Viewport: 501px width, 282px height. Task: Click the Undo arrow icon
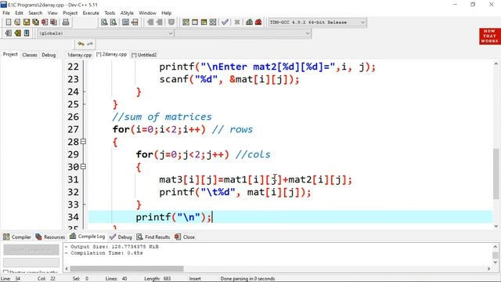click(x=81, y=44)
